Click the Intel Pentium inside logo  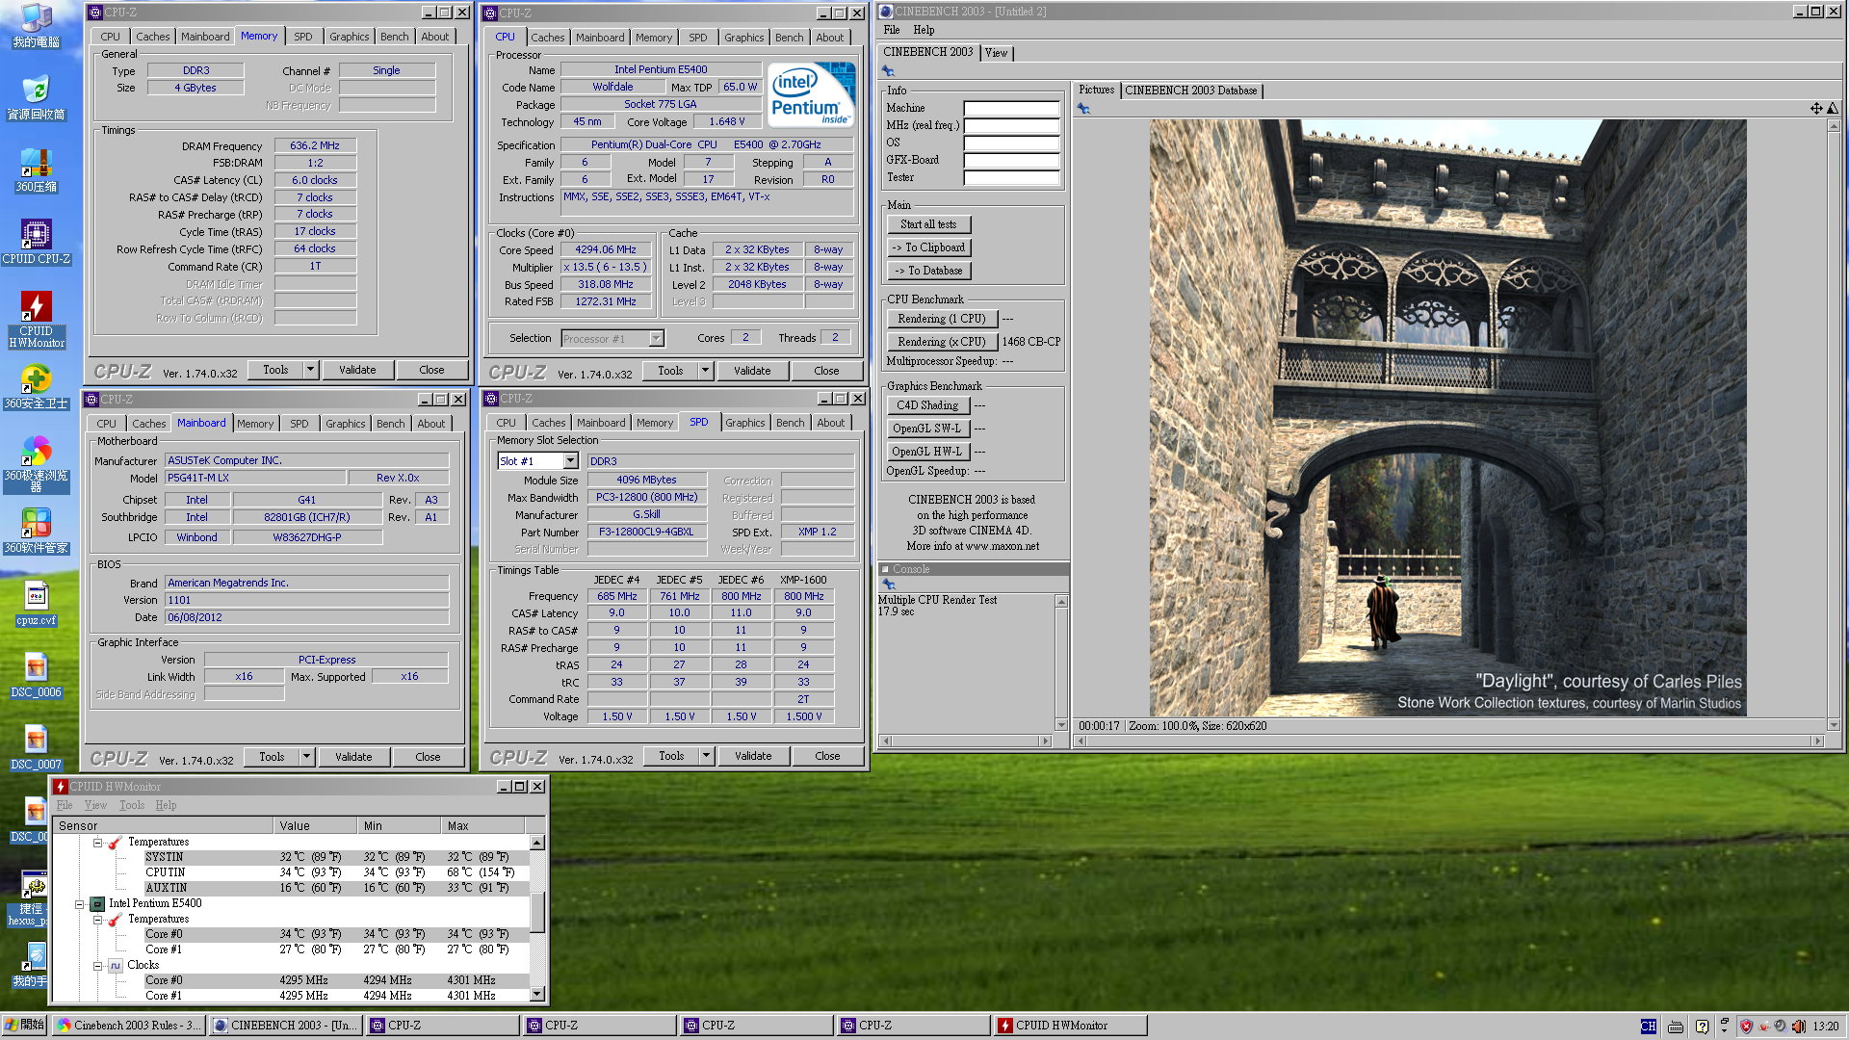click(810, 94)
